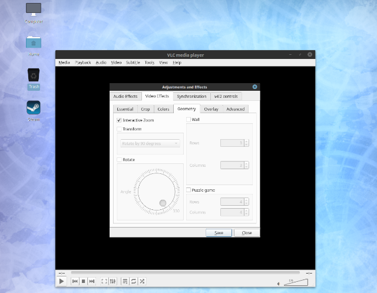The width and height of the screenshot is (377, 293).
Task: Switch to Audio Effects tab
Action: coord(125,96)
